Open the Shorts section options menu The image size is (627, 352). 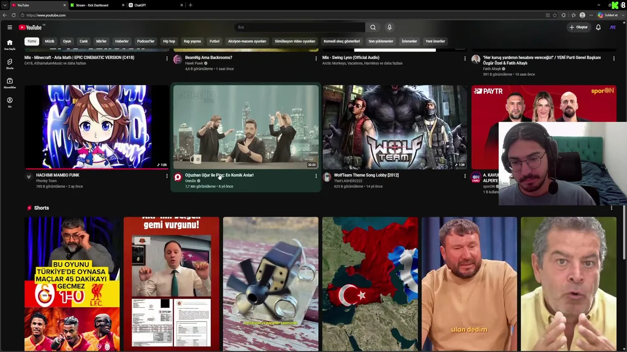(x=611, y=208)
